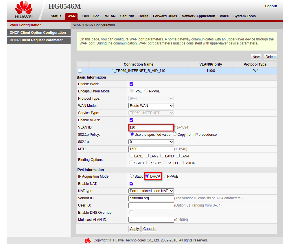Open the Status tab
304x251 pixels.
coord(56,16)
